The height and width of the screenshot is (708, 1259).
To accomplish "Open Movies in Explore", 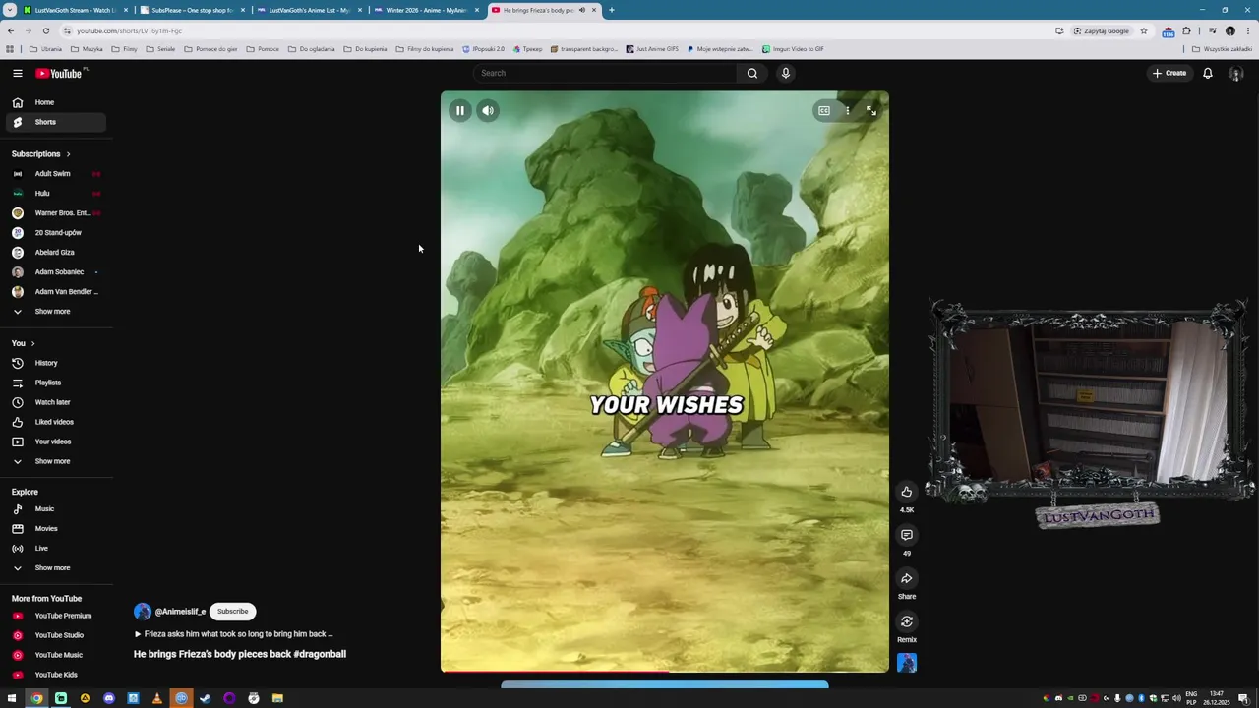I will point(55,529).
